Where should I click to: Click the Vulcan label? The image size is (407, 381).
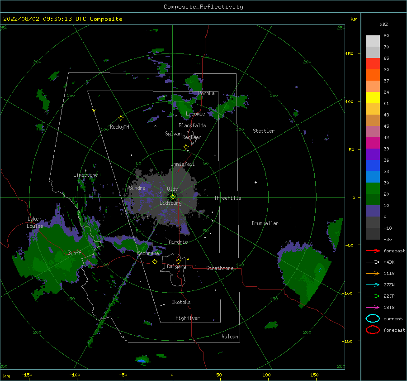pyautogui.click(x=230, y=337)
